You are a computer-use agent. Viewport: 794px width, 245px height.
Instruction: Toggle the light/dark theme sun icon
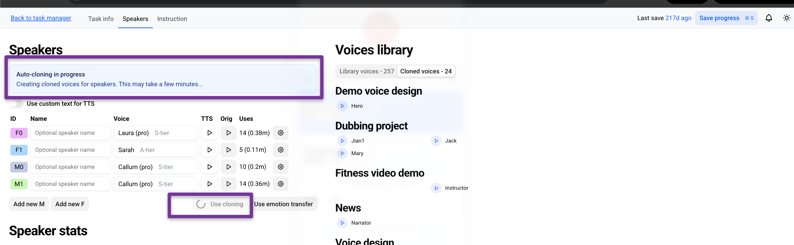786,18
